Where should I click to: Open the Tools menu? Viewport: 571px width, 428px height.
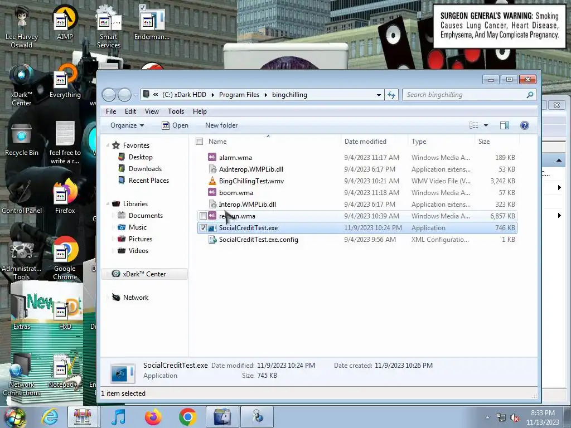click(x=176, y=111)
